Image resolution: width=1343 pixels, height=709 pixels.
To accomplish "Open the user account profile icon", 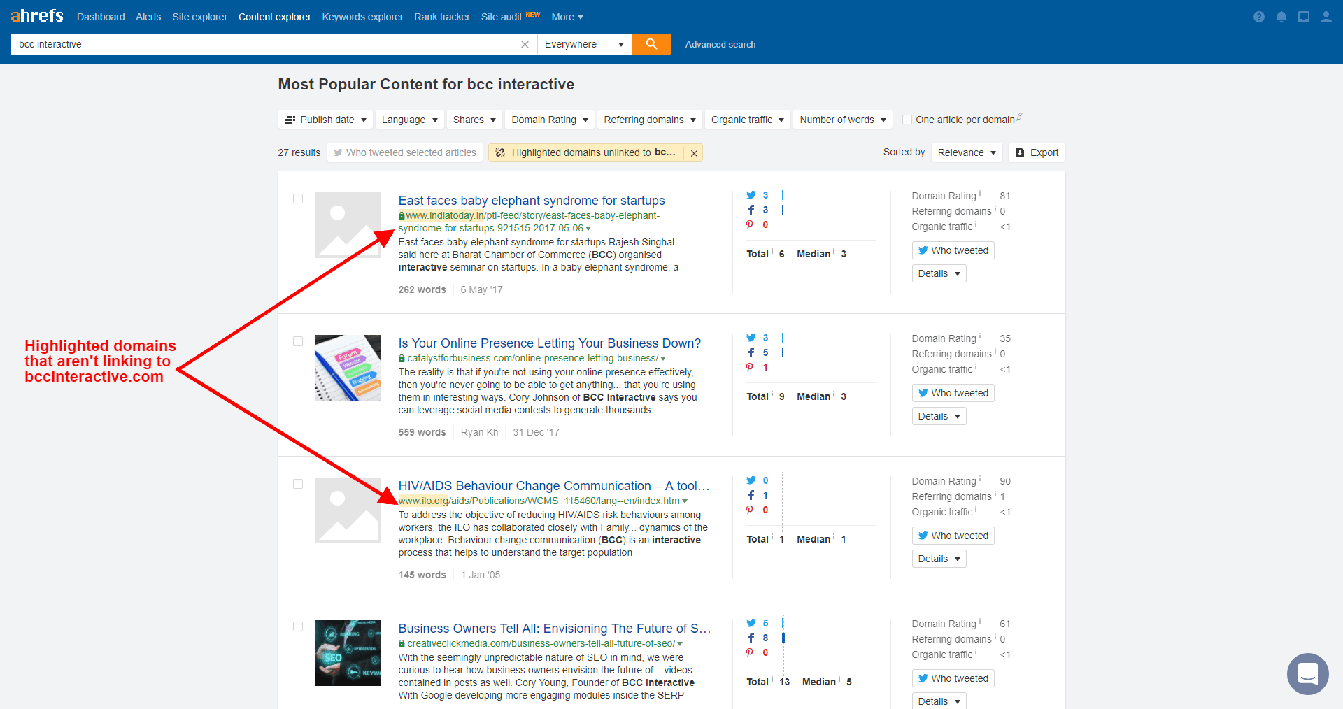I will (x=1326, y=17).
